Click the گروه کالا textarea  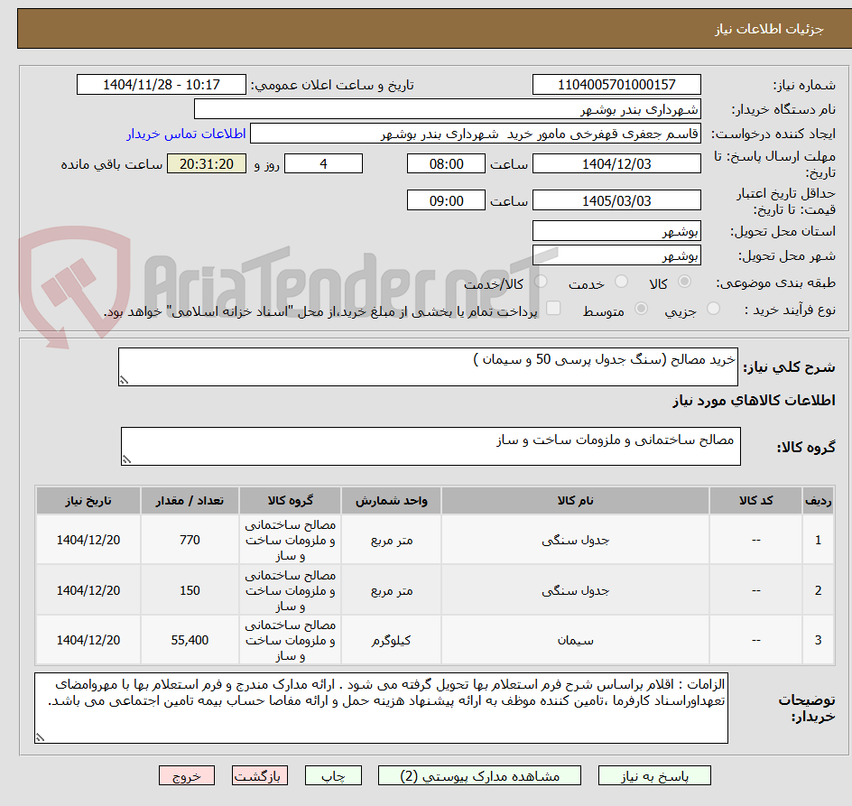tap(431, 446)
